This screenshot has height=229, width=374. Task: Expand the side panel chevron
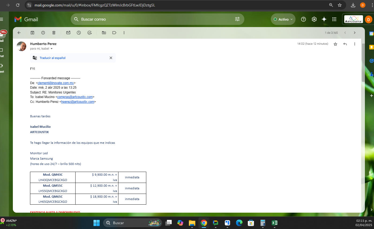click(x=372, y=209)
